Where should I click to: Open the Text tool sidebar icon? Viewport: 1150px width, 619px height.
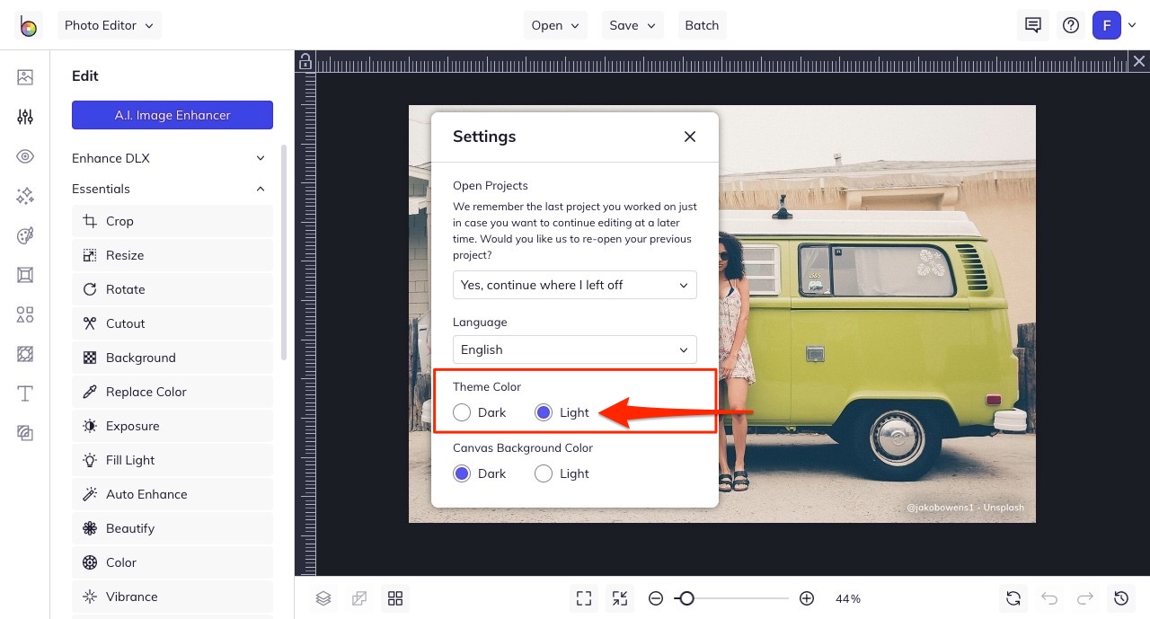tap(25, 394)
